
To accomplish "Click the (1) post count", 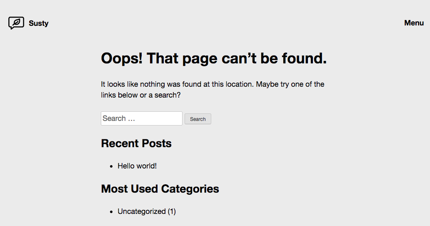I will click(172, 211).
